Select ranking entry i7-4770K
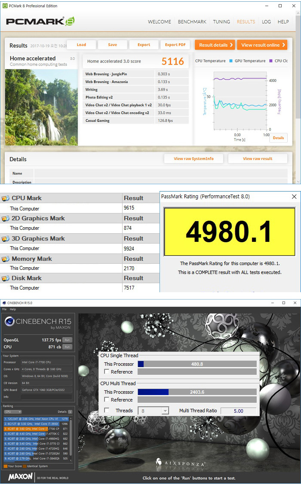This screenshot has height=485, width=301. [36, 434]
